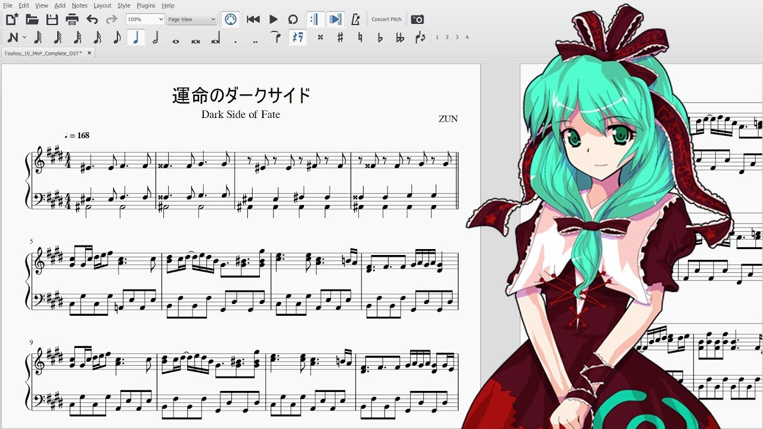Flip note stem direction
The image size is (763, 429).
[x=421, y=38]
